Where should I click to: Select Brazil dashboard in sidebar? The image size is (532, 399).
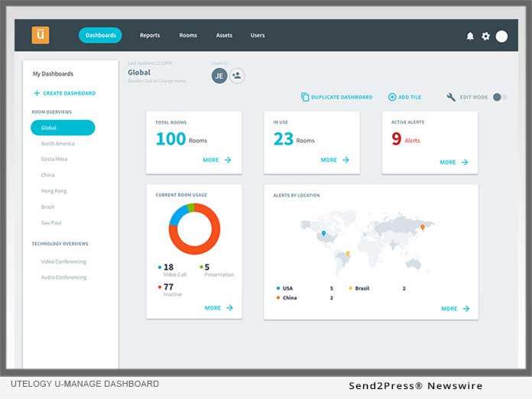pos(47,206)
